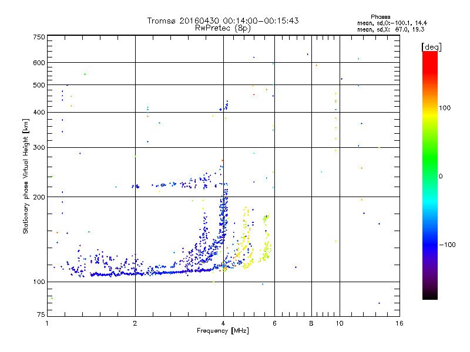The height and width of the screenshot is (352, 470).
Task: Click x-axis tick label '6'
Action: pos(274,323)
